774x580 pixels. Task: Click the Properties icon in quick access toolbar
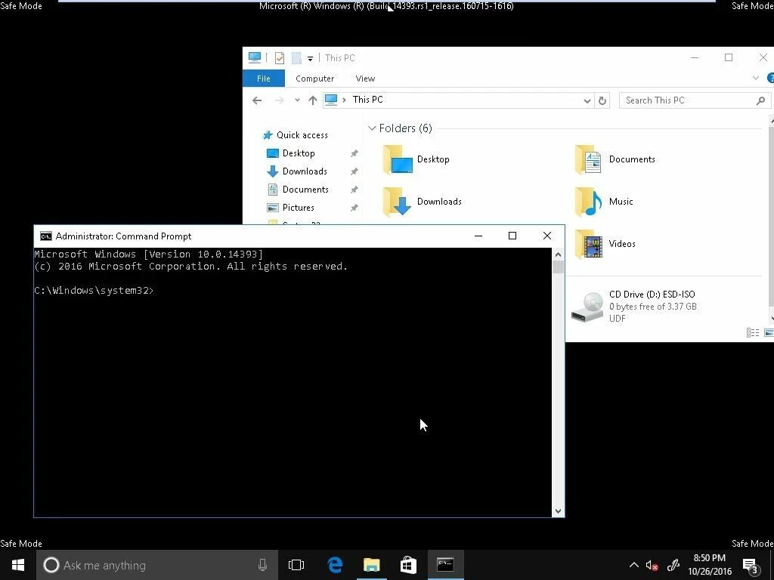[280, 57]
